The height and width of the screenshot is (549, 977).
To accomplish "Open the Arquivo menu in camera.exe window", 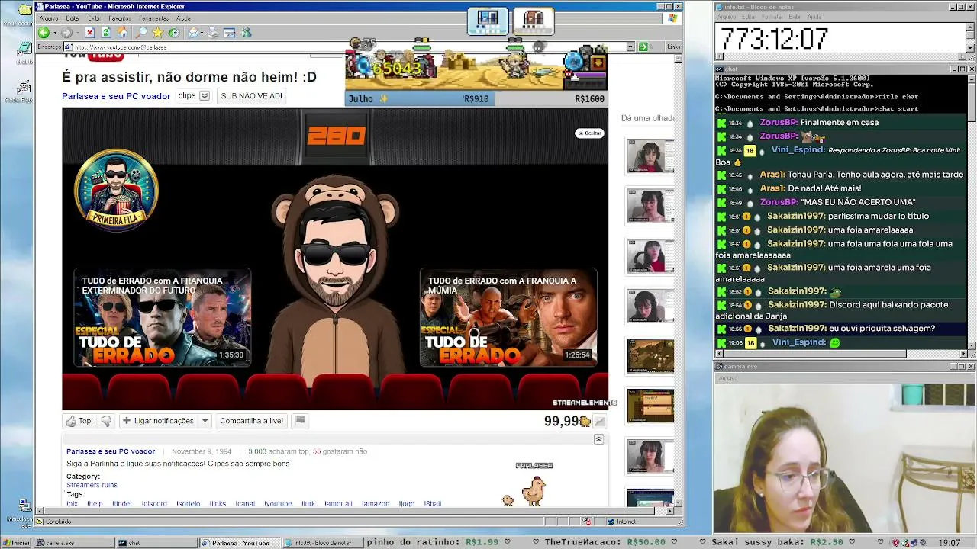I will 727,378.
